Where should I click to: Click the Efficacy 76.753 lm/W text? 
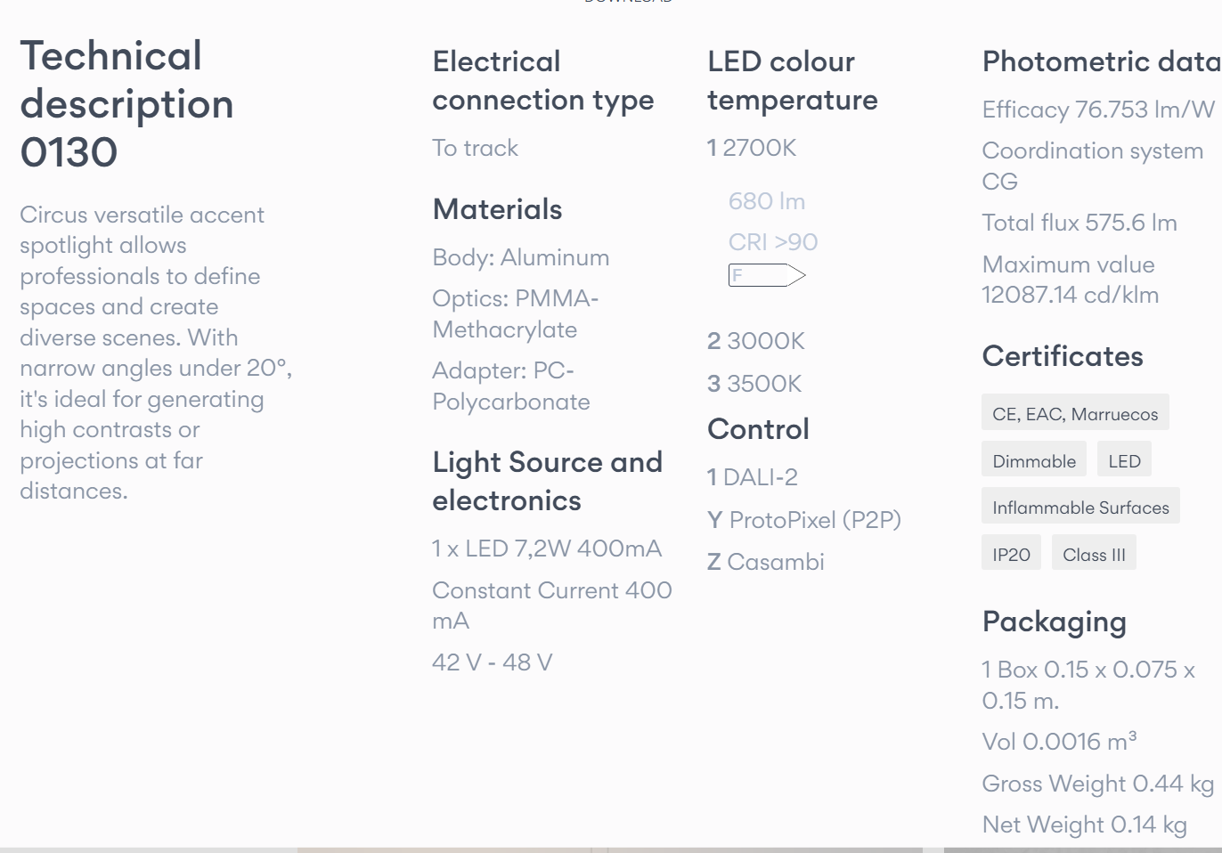point(1097,110)
